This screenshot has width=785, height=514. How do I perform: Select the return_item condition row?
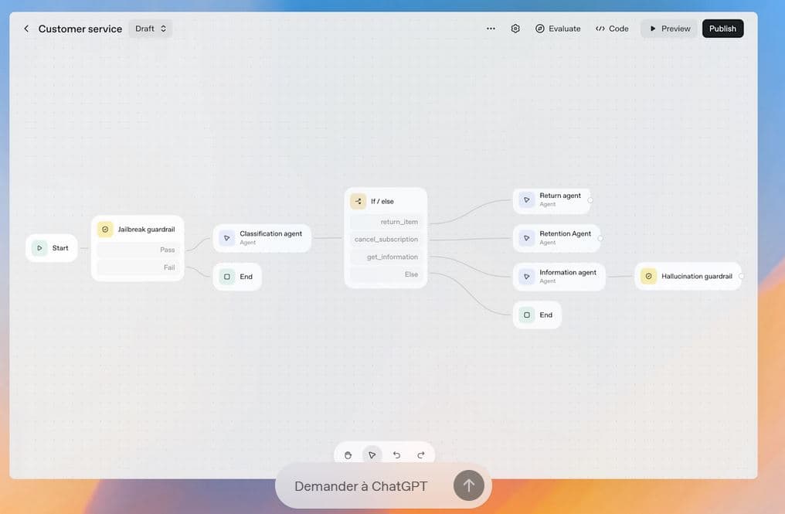coord(386,222)
